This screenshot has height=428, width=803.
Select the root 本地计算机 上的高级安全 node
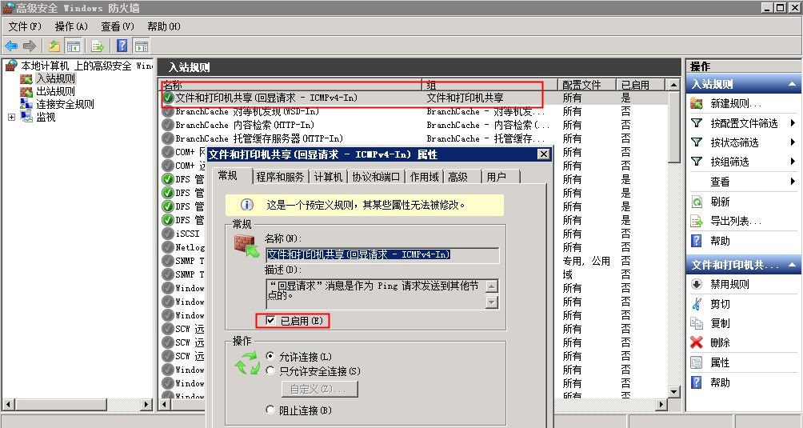(86, 66)
